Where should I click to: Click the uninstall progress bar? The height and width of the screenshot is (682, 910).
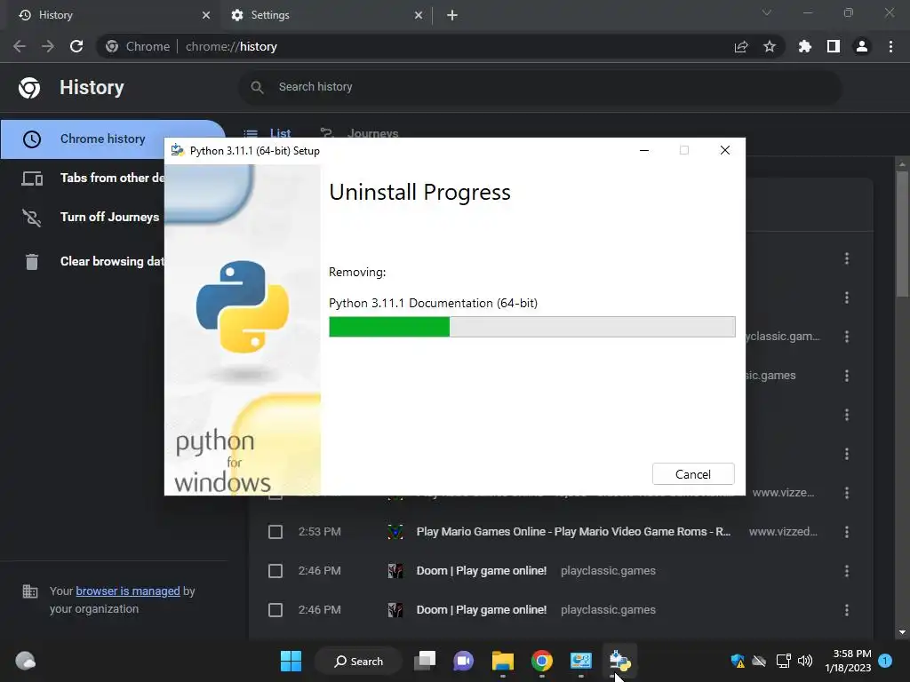pyautogui.click(x=531, y=327)
